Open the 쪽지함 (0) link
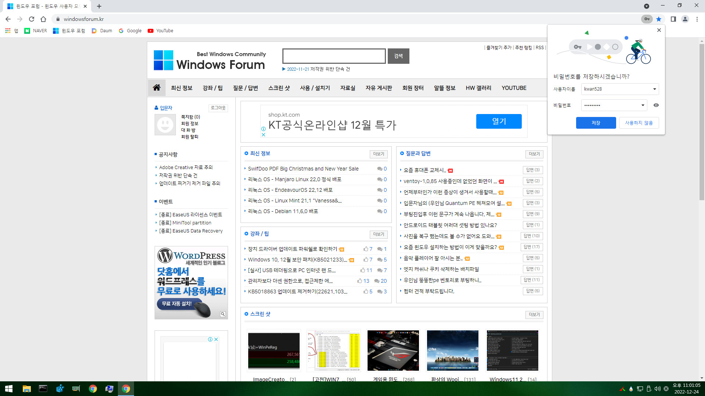The height and width of the screenshot is (396, 705). pyautogui.click(x=191, y=117)
